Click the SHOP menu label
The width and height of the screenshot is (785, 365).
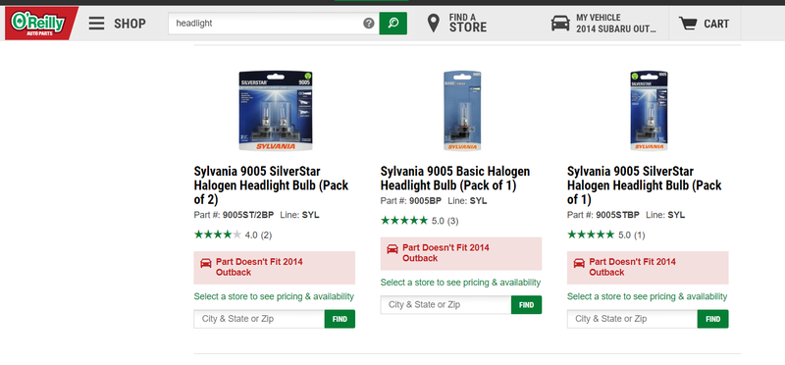(130, 24)
